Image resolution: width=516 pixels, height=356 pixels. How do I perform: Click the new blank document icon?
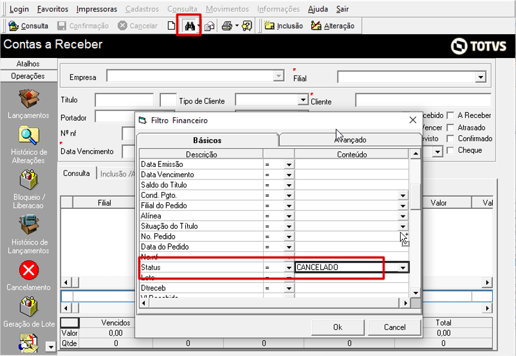click(171, 26)
